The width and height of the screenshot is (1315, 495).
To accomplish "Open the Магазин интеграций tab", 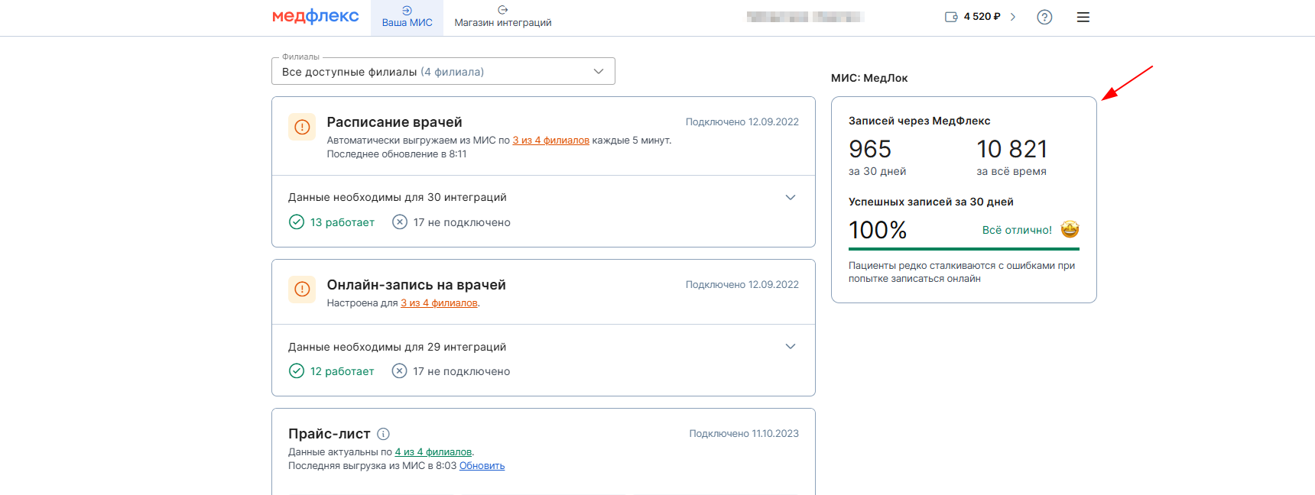I will pyautogui.click(x=503, y=17).
